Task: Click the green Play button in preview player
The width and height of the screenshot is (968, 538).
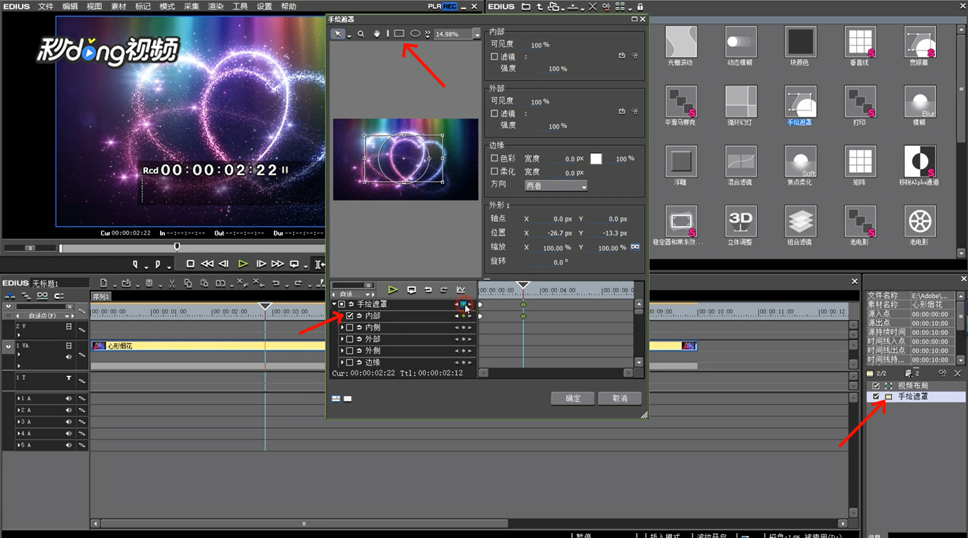Action: [243, 264]
